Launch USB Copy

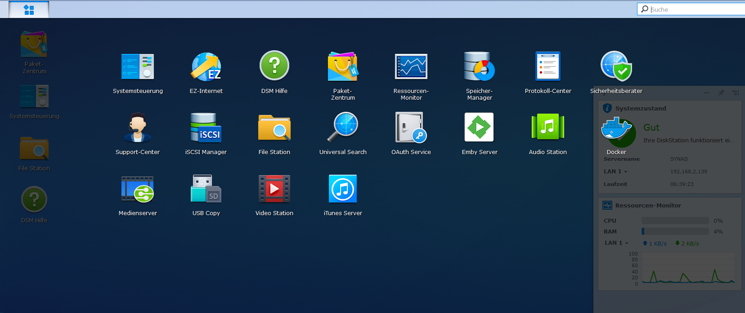[x=206, y=189]
